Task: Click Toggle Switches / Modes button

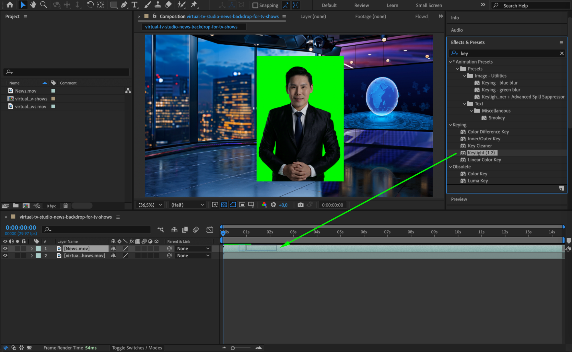Action: coord(137,348)
